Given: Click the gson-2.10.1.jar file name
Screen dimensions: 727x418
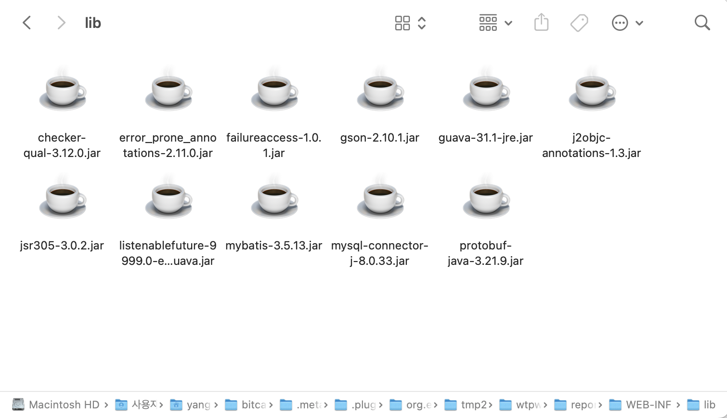Looking at the screenshot, I should (x=380, y=138).
